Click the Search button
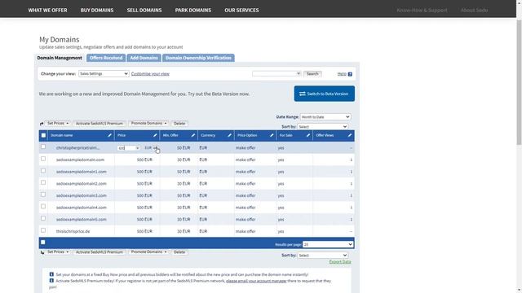This screenshot has height=293, width=522. click(x=312, y=74)
